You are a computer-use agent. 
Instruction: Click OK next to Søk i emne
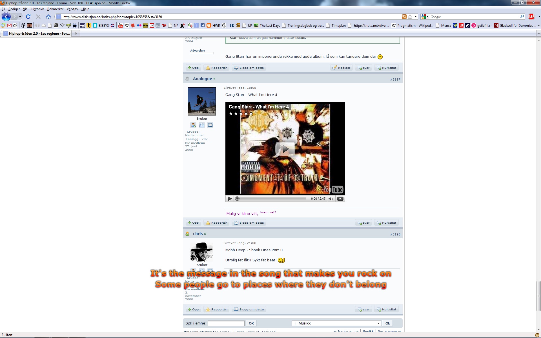tap(251, 323)
